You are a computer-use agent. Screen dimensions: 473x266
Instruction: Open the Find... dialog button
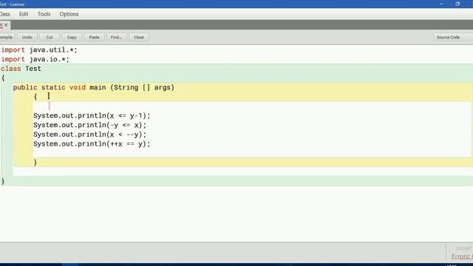click(117, 38)
